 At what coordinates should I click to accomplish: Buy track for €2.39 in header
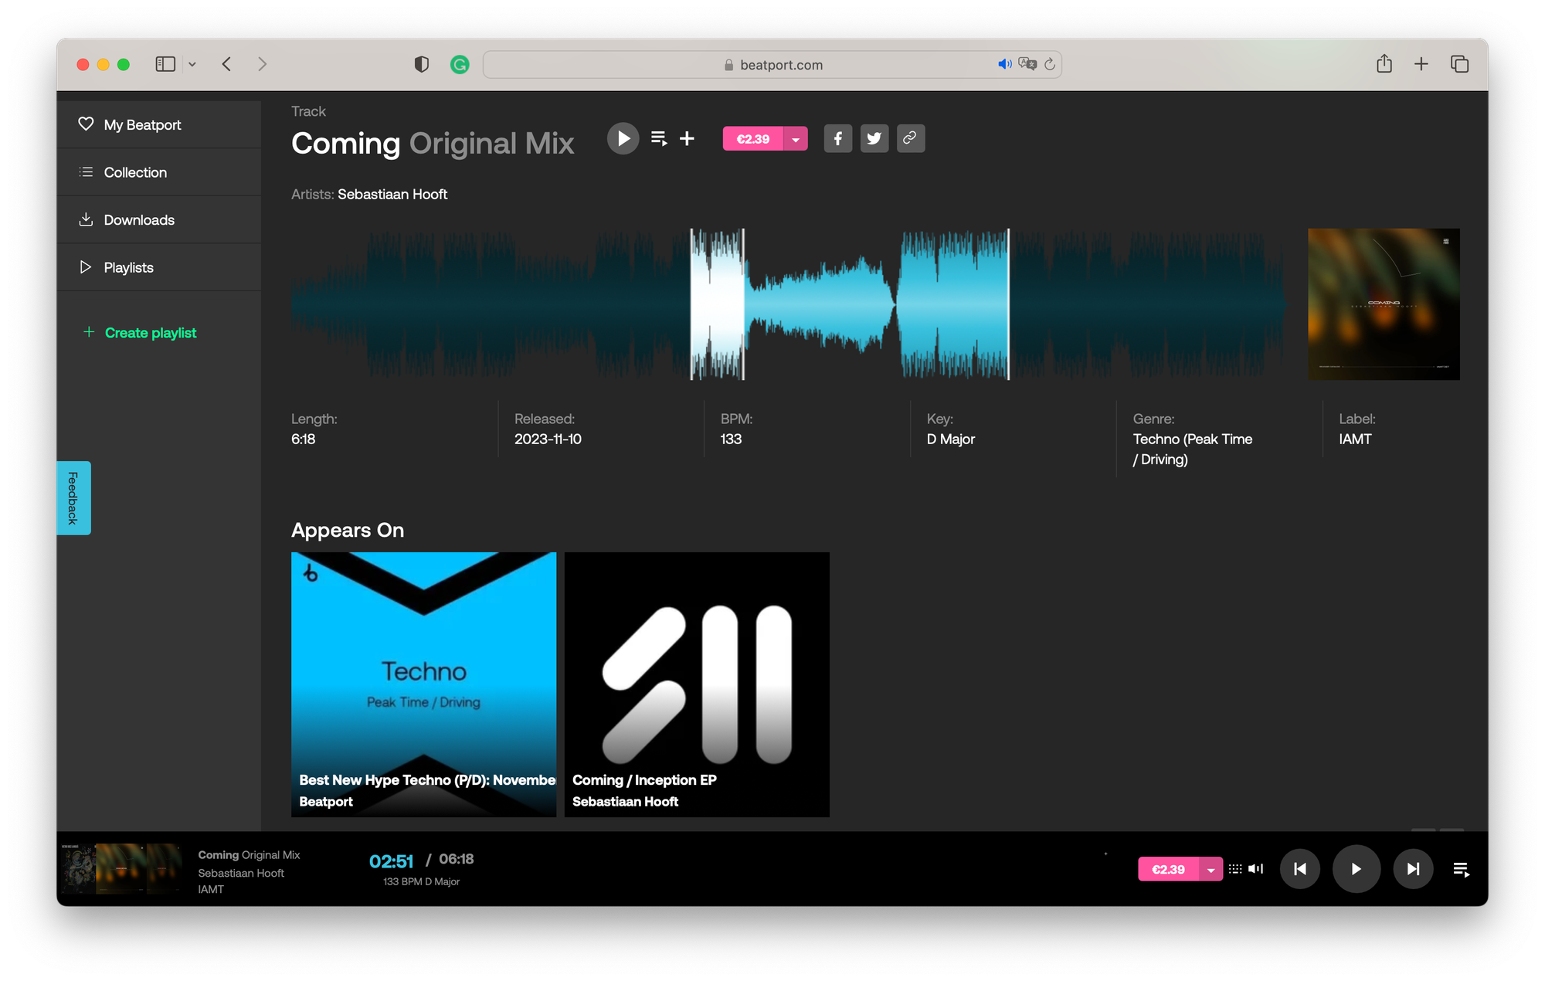(x=752, y=139)
